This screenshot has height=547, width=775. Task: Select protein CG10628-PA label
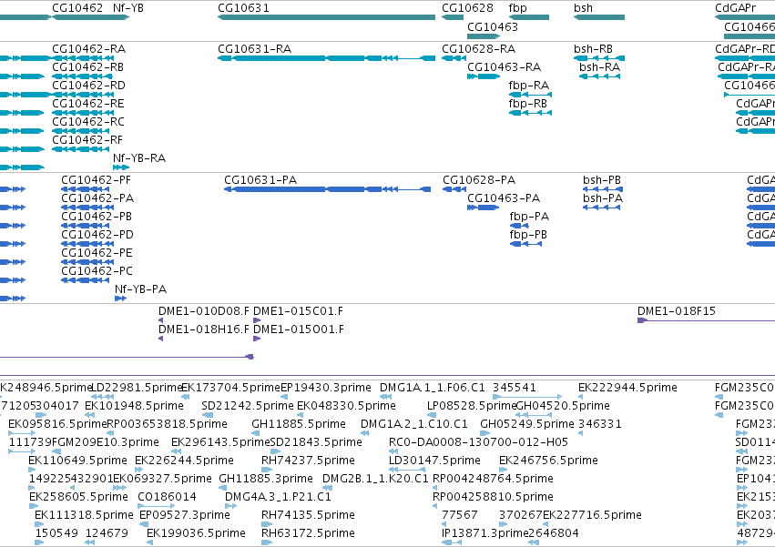pos(479,180)
